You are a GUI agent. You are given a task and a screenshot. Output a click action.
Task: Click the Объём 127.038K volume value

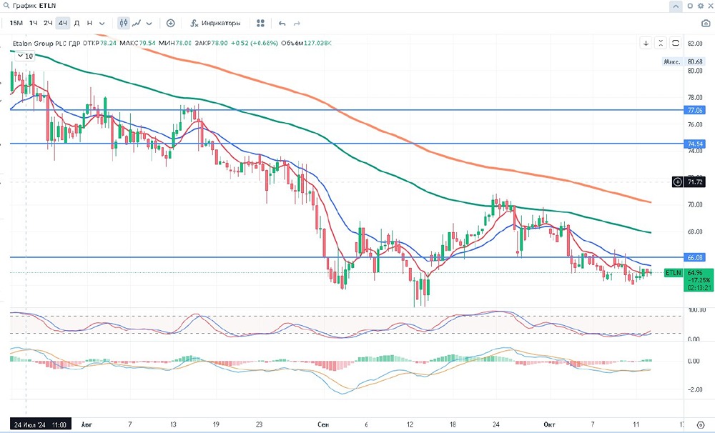click(x=307, y=44)
